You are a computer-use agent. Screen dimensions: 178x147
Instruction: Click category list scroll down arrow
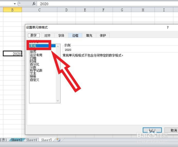point(58,101)
